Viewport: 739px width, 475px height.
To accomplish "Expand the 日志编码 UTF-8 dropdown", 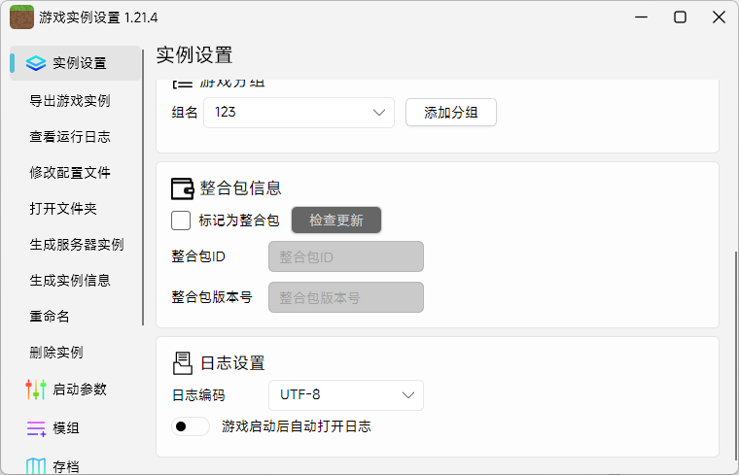I will pyautogui.click(x=345, y=395).
